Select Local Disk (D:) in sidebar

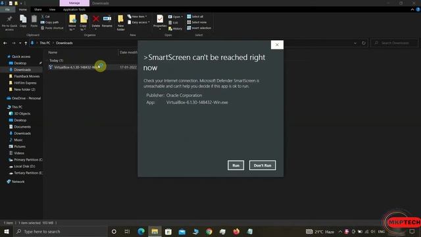point(24,167)
